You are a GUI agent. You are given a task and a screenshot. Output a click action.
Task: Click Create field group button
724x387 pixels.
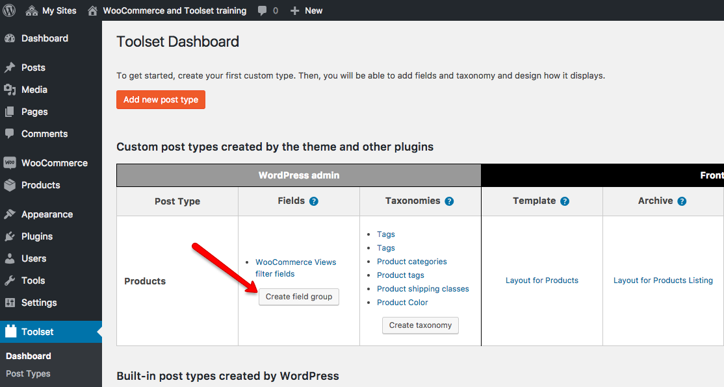tap(299, 297)
